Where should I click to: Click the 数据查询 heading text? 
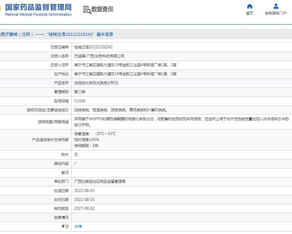point(102,9)
